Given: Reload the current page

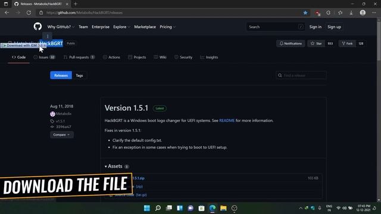Looking at the screenshot, I should [x=29, y=12].
